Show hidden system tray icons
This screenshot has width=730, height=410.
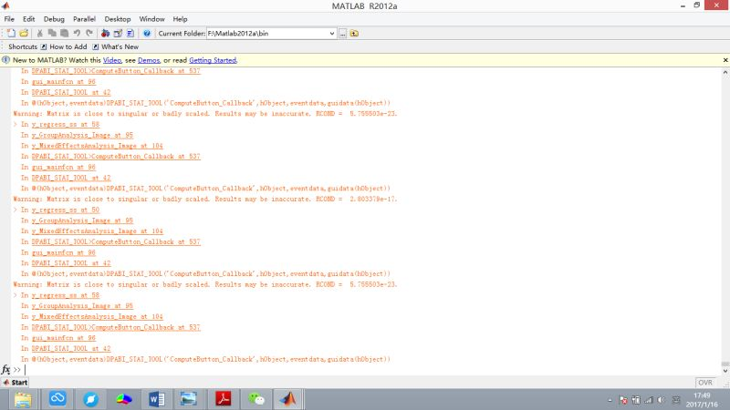pyautogui.click(x=610, y=400)
